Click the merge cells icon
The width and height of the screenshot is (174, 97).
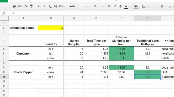coord(151,6)
